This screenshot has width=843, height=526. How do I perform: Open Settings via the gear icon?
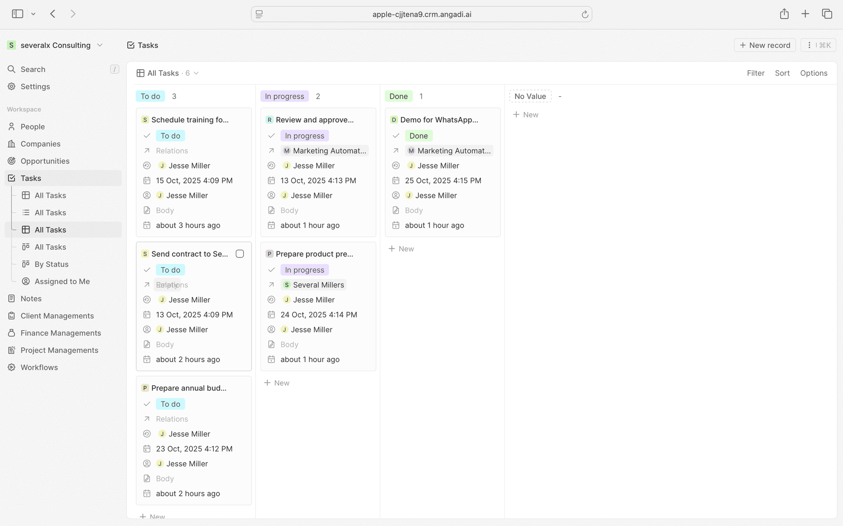[11, 86]
